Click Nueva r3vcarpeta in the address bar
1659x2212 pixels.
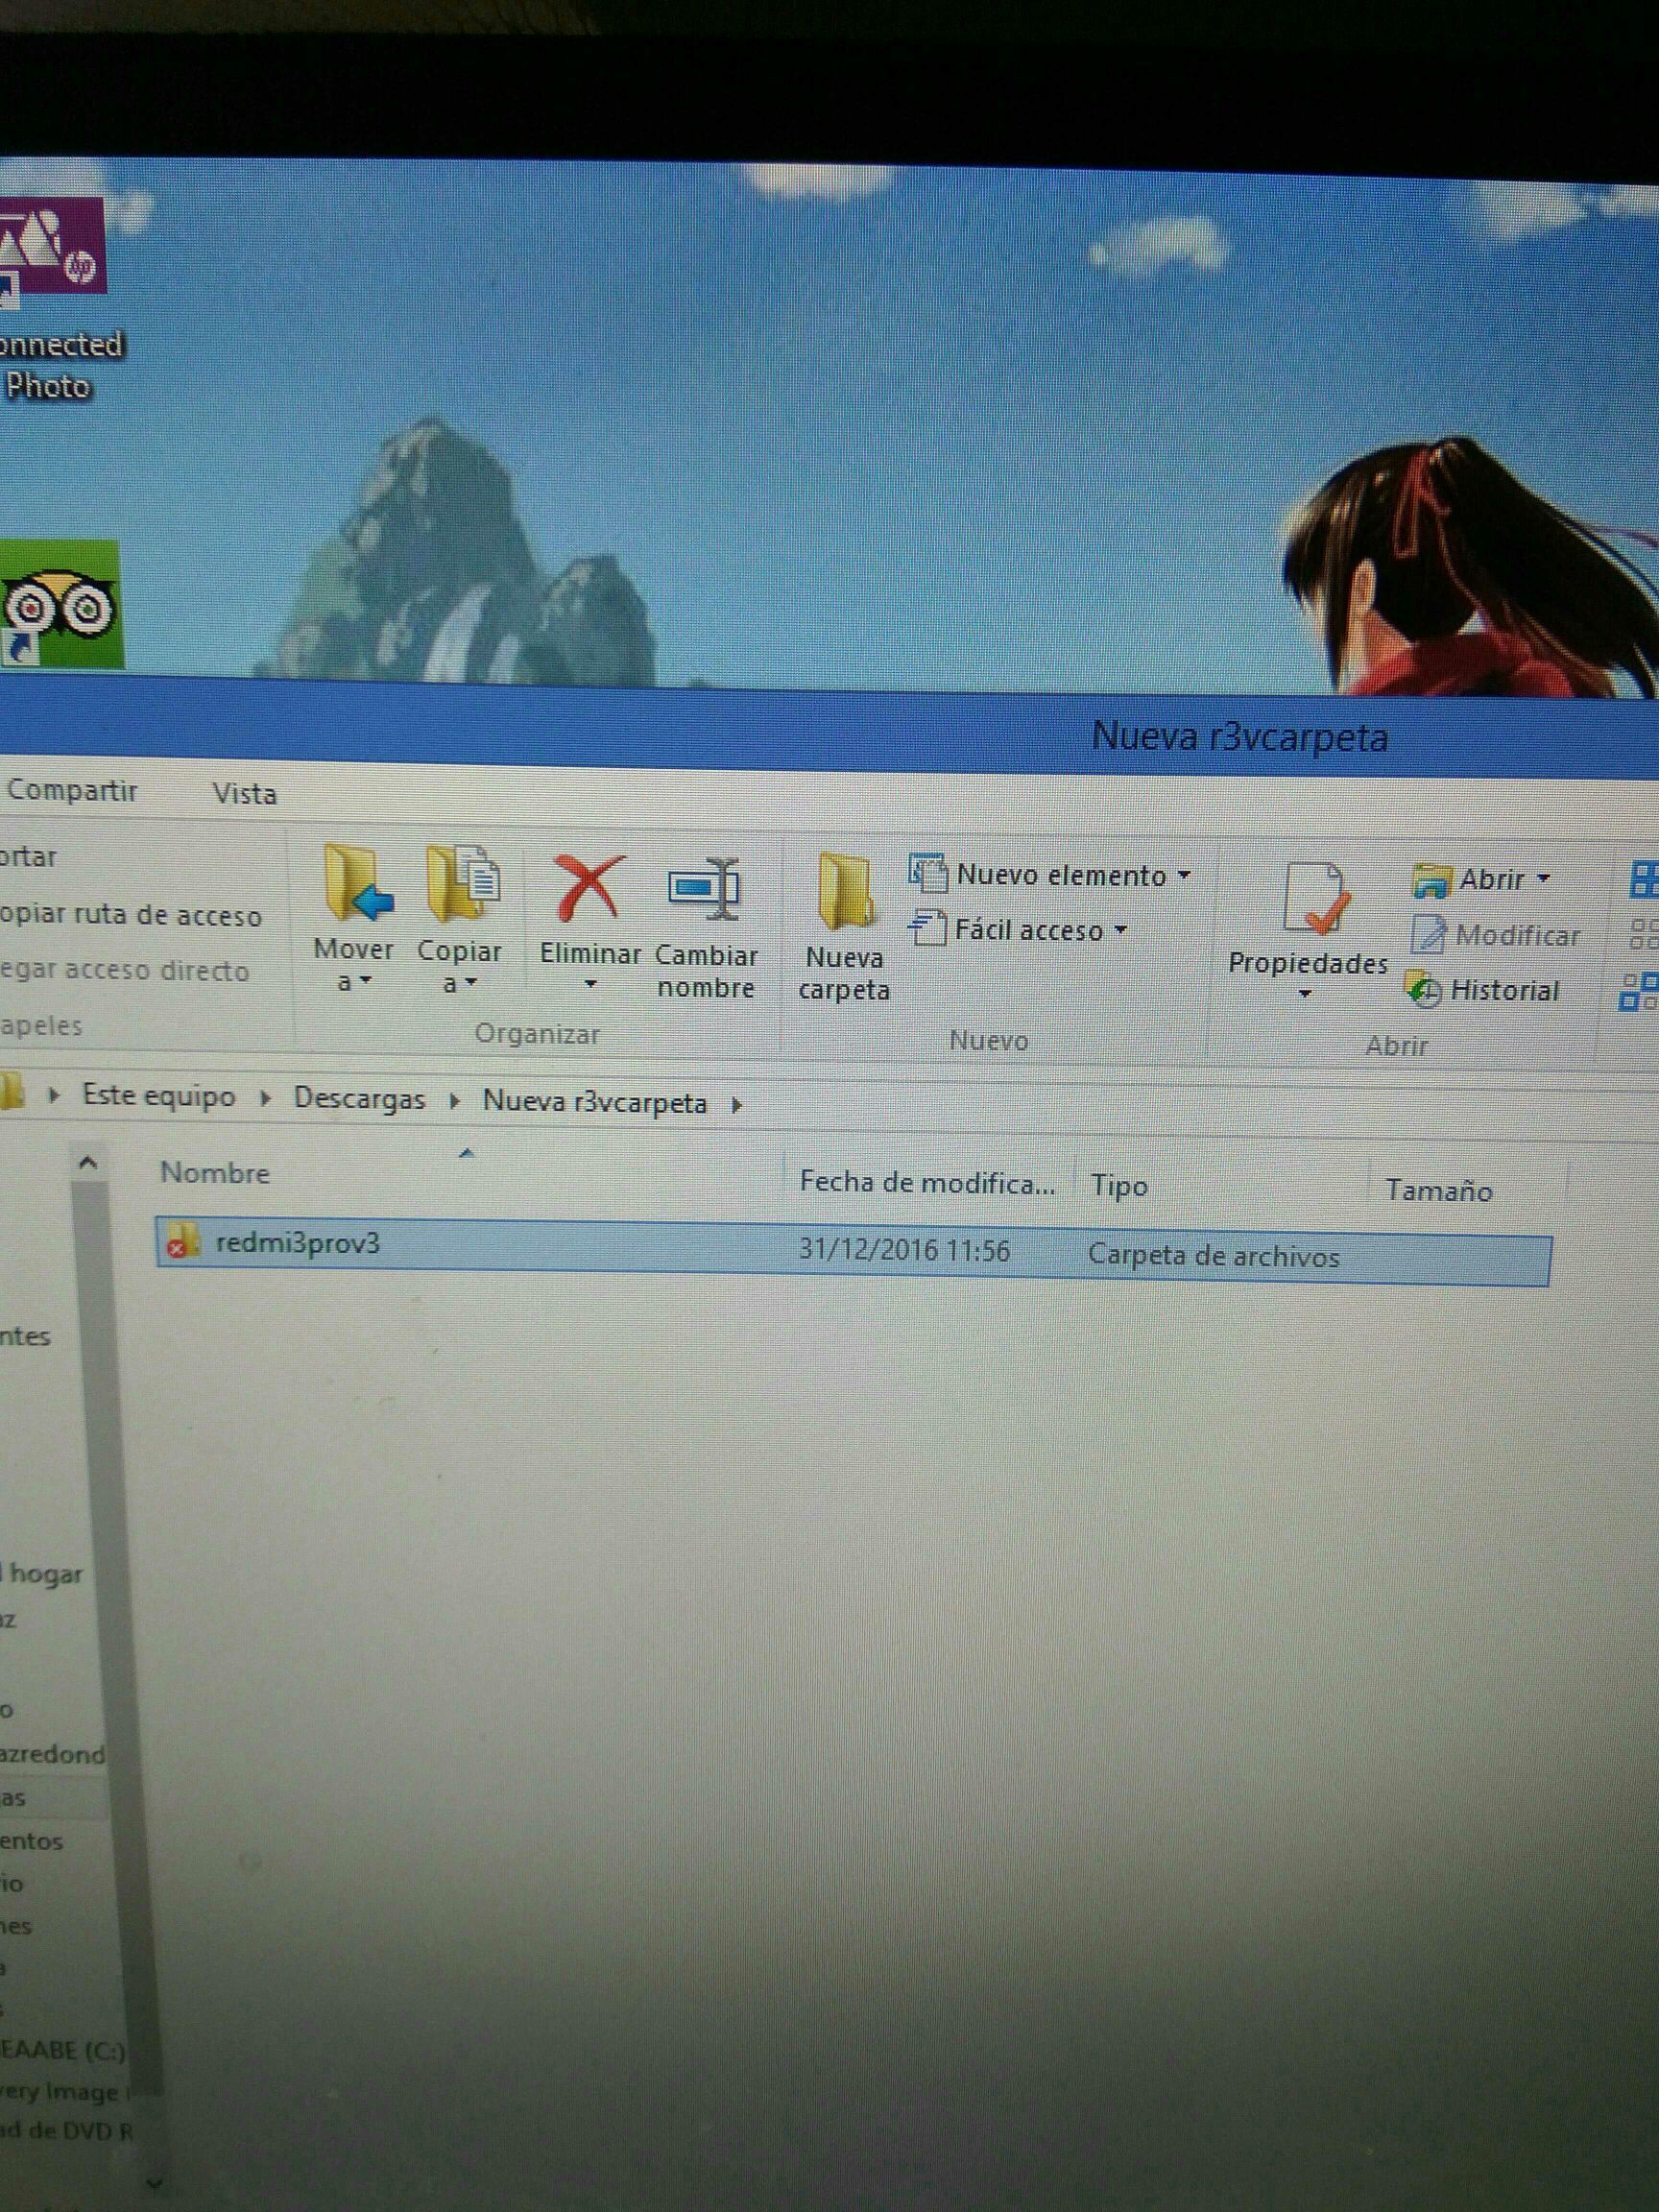(x=595, y=1102)
